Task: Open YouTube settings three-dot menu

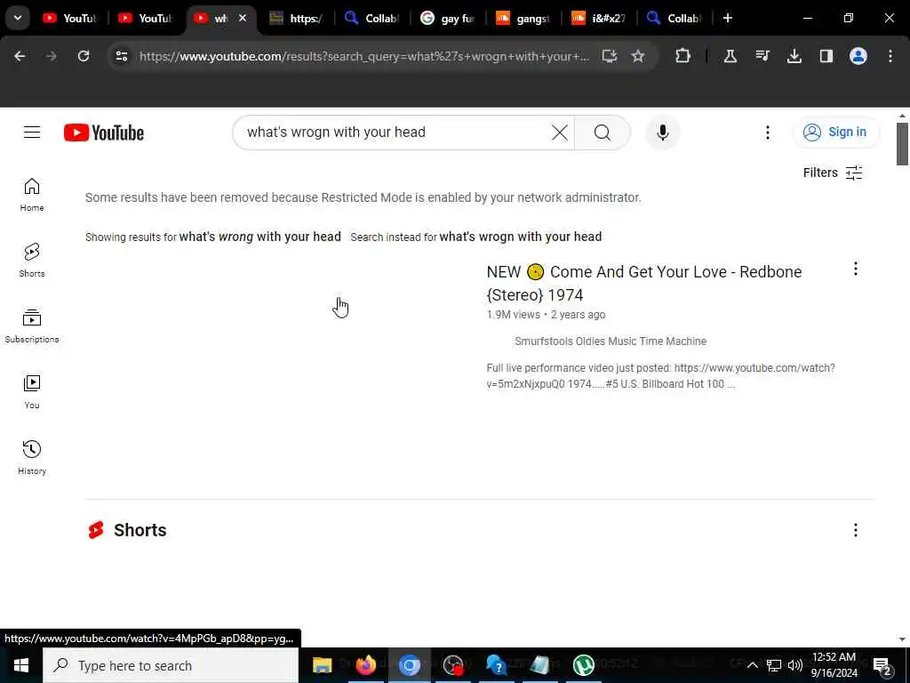Action: pos(767,133)
